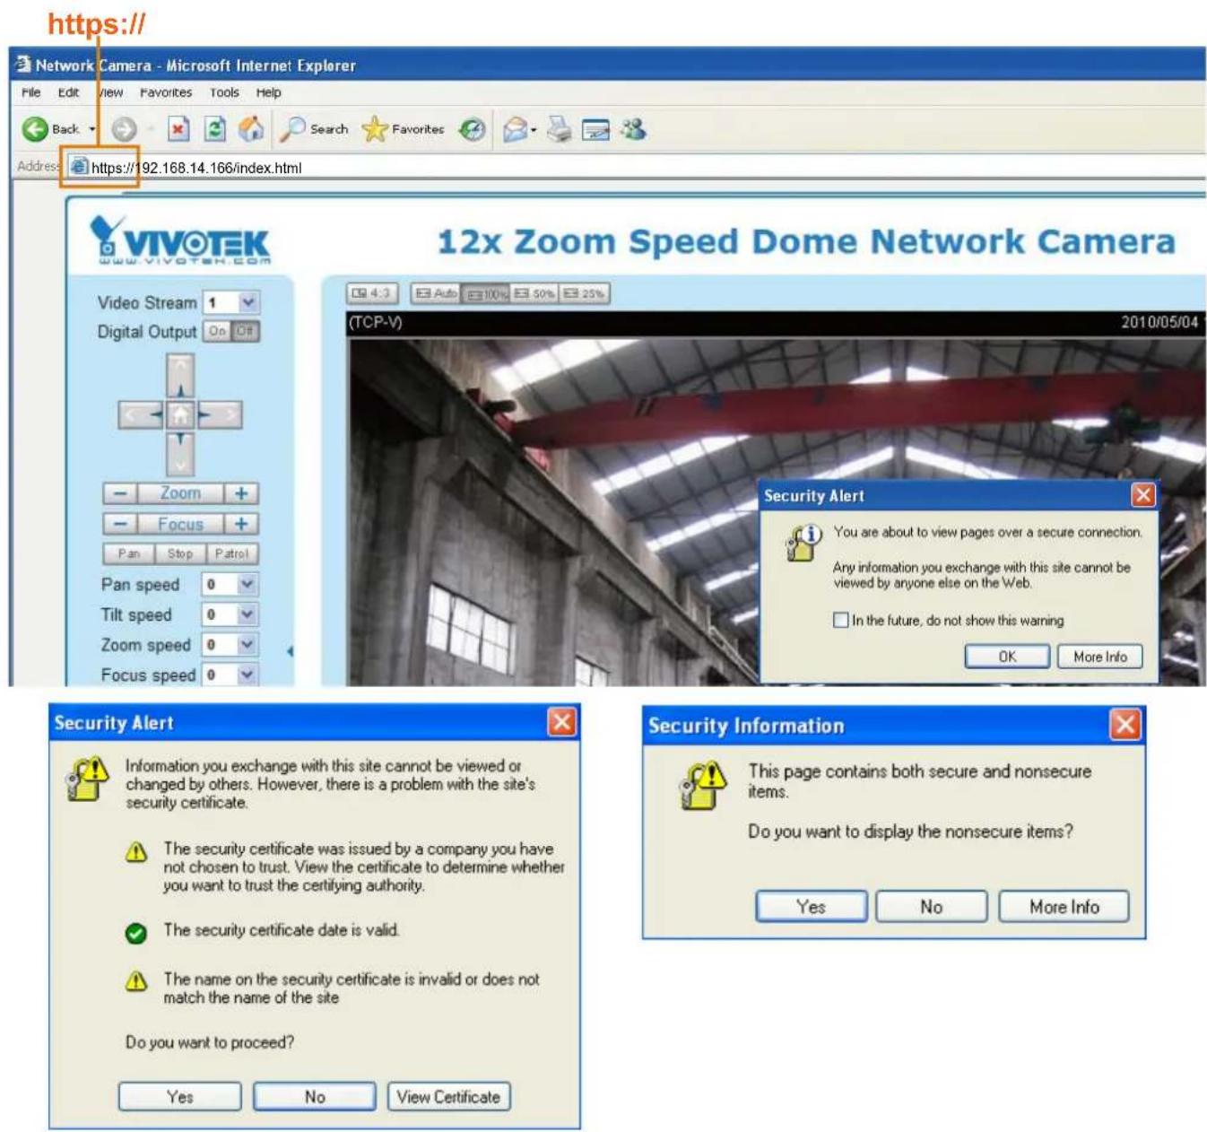This screenshot has height=1132, width=1207.
Task: Return camera to the home position
Action: click(180, 414)
